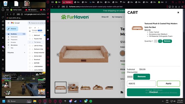Screen dimensions: 185x104
Task: Open Twitch in right Opera sidebar
Action: (x=48, y=39)
